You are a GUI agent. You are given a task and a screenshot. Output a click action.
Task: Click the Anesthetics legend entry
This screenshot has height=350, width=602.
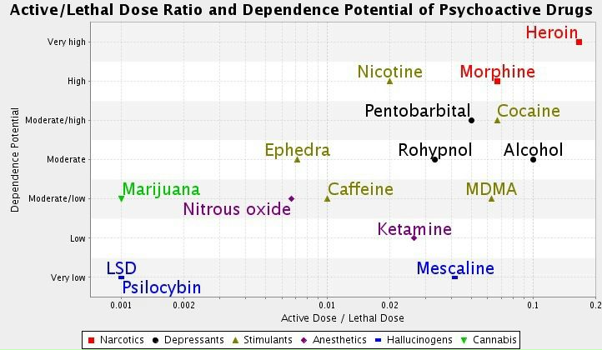pos(338,340)
